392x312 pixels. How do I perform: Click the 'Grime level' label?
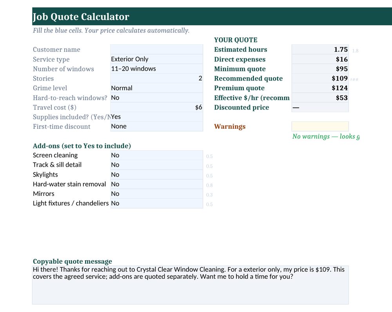pos(50,88)
